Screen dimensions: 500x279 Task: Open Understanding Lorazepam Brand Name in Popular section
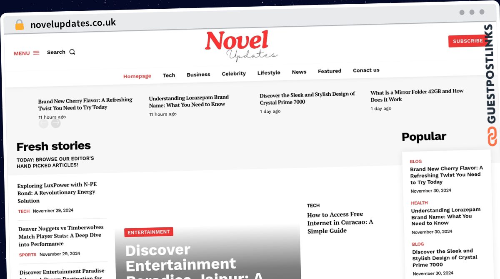446,217
